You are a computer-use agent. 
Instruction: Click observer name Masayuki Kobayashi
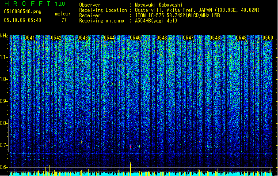coord(159,5)
